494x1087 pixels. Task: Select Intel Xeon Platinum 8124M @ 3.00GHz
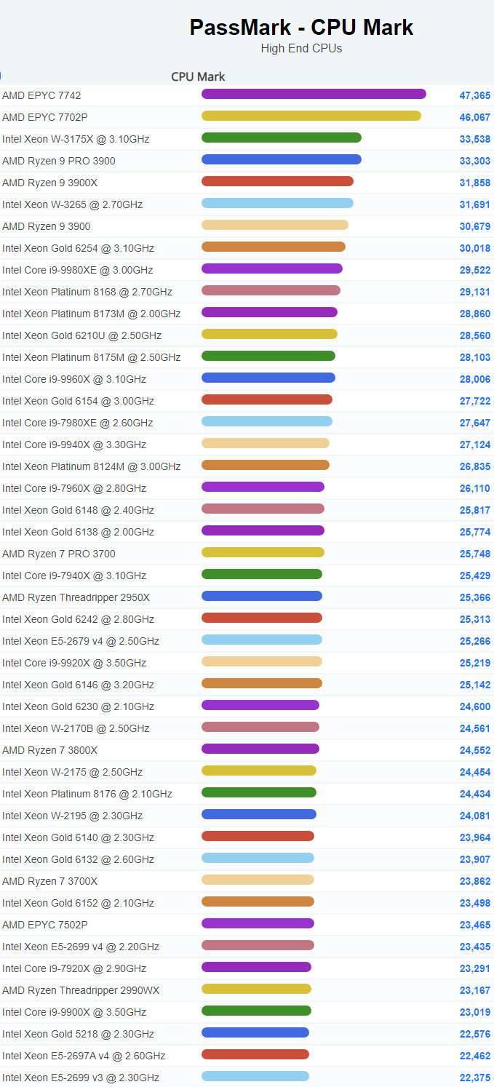click(92, 466)
